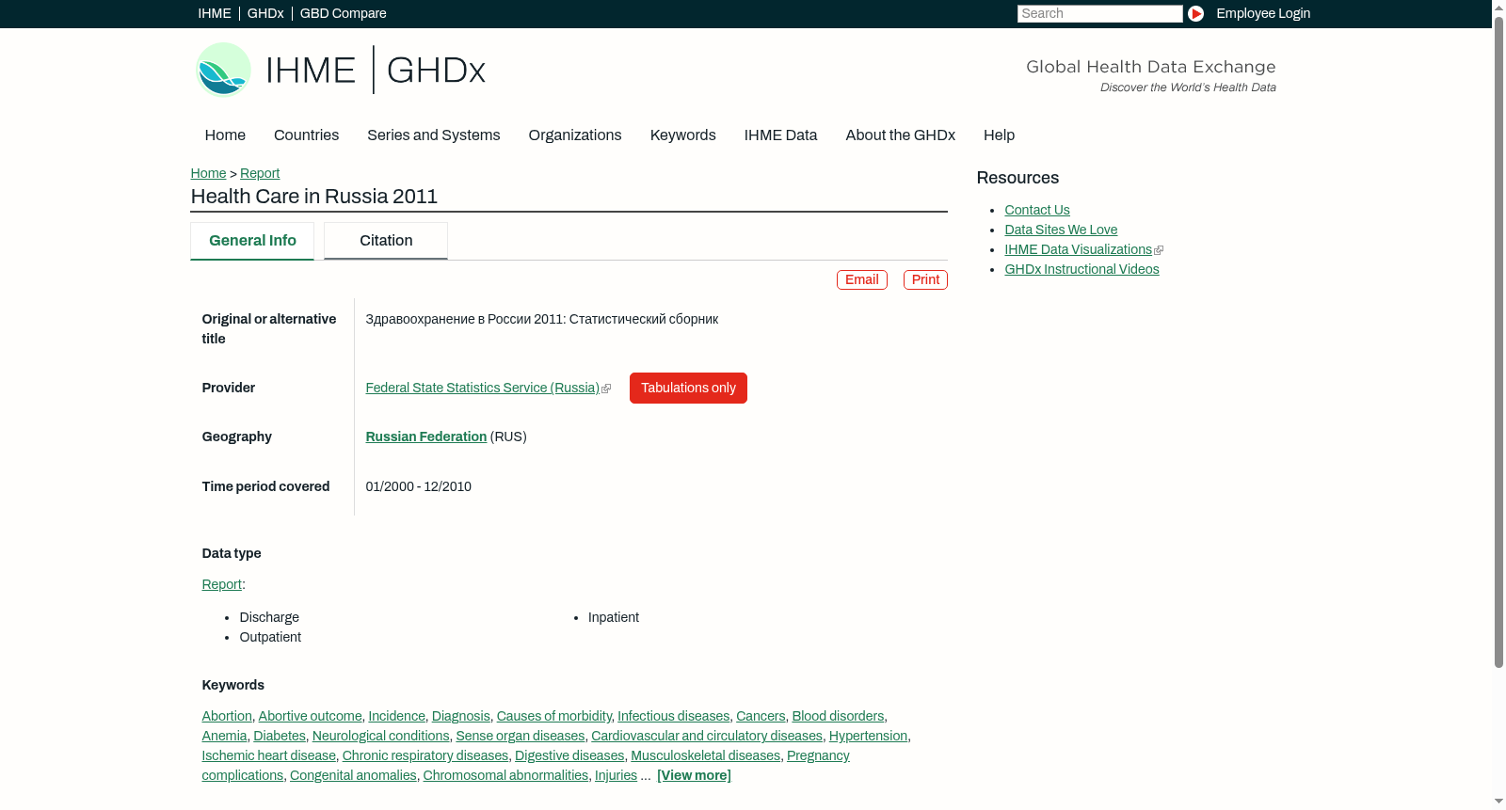Open the Hypertension keyword link

click(x=868, y=736)
